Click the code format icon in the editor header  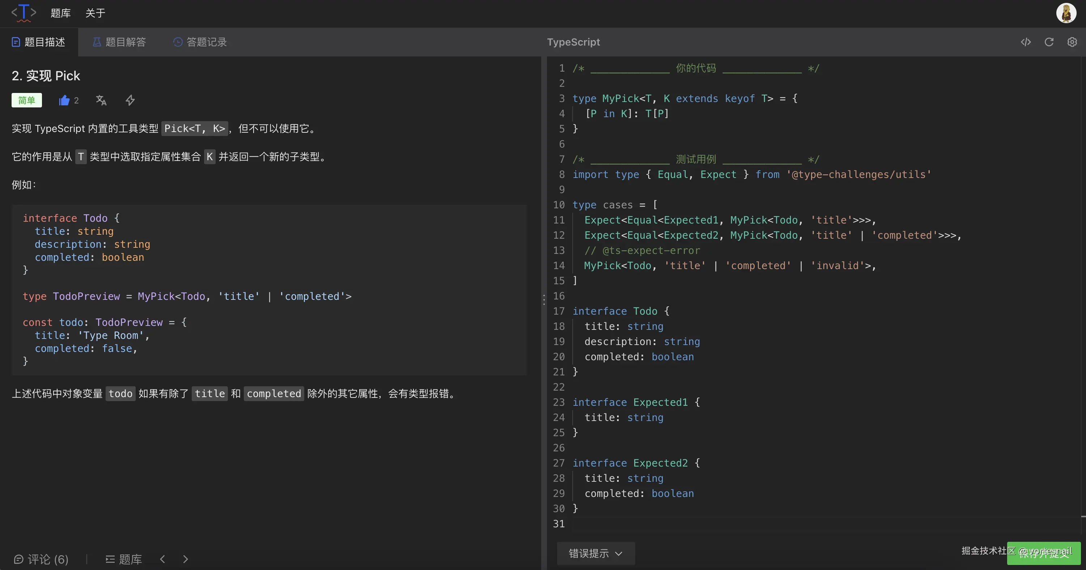coord(1026,42)
